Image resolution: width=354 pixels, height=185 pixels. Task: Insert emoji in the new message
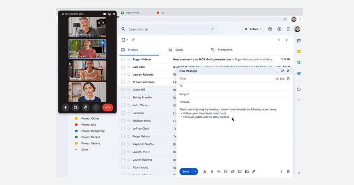click(226, 172)
